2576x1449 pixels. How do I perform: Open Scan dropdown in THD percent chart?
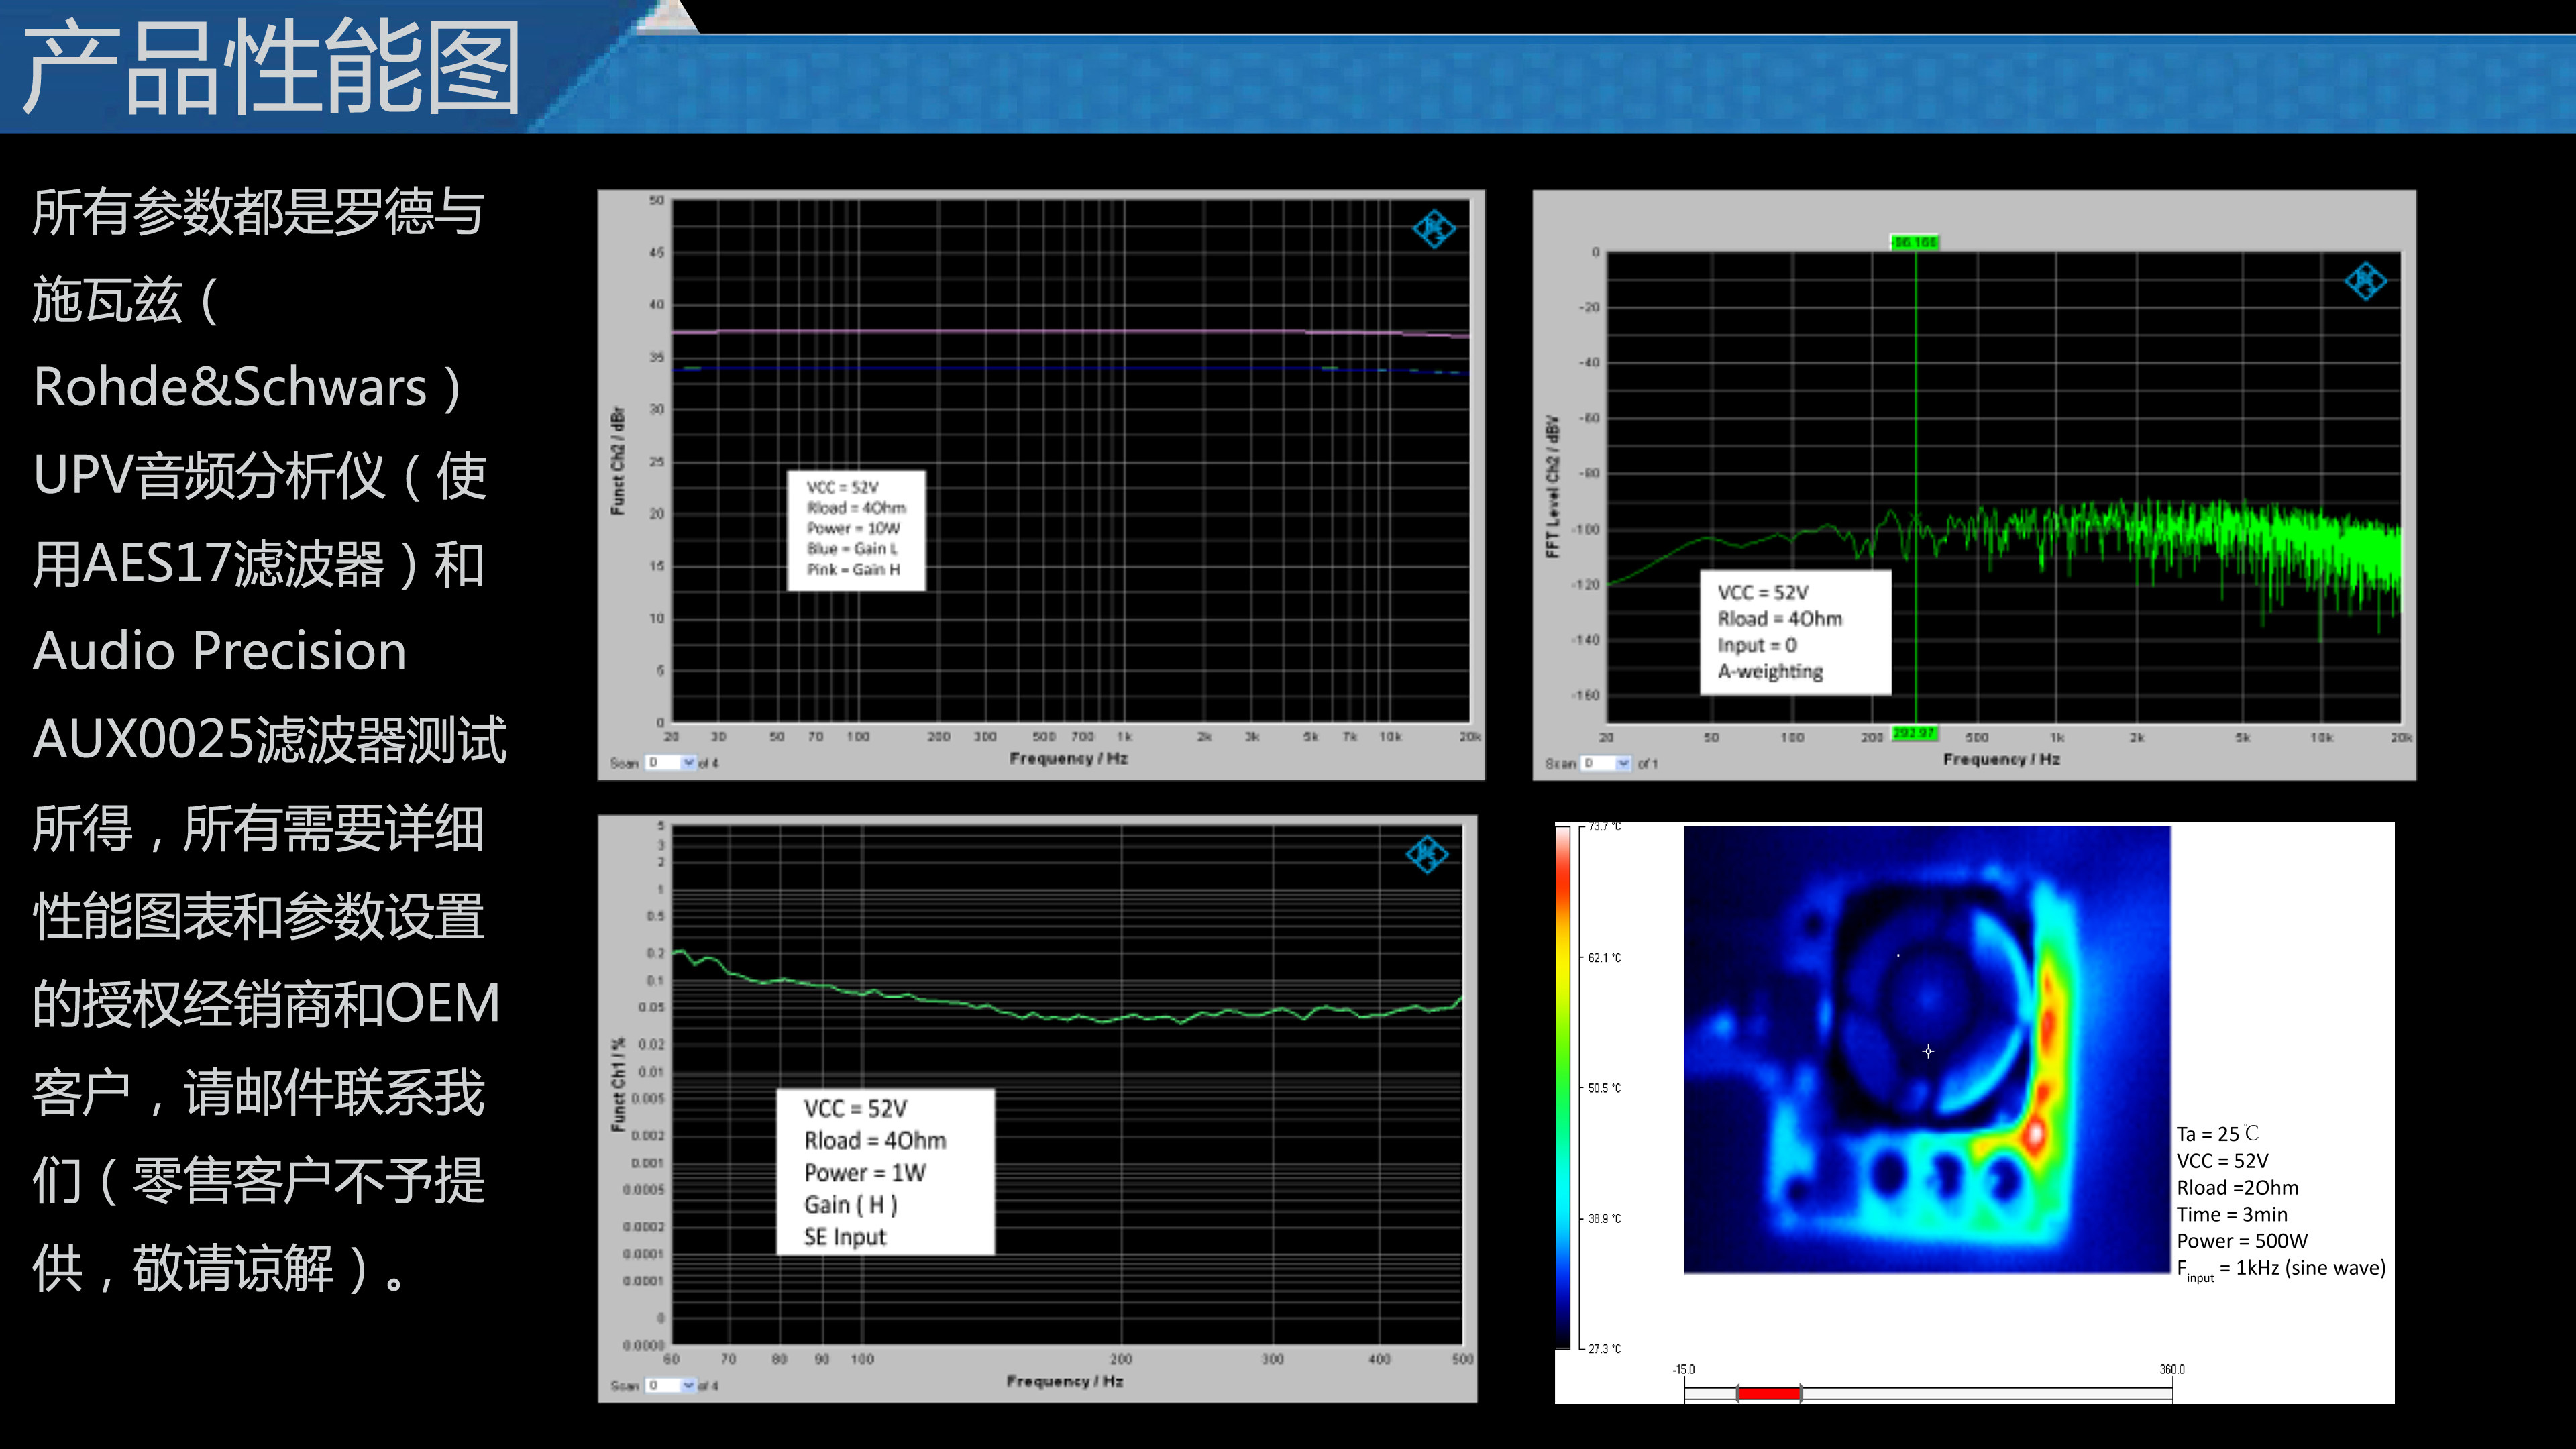(688, 1385)
